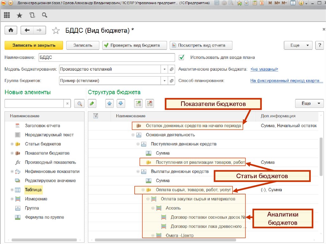Select the Группа element
This screenshot has height=244, width=326.
click(32, 208)
